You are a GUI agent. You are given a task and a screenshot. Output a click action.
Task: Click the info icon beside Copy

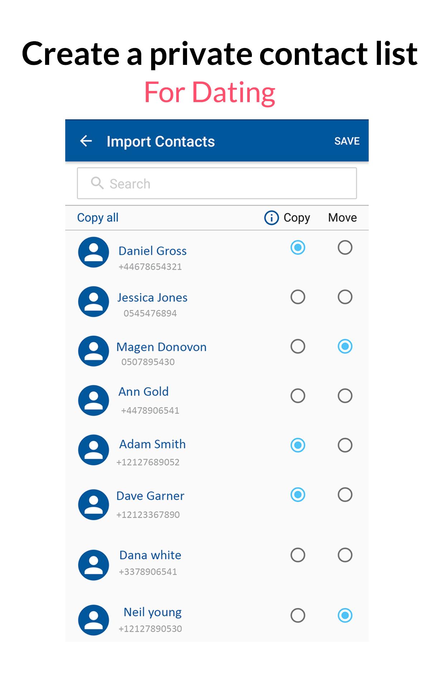tap(271, 218)
